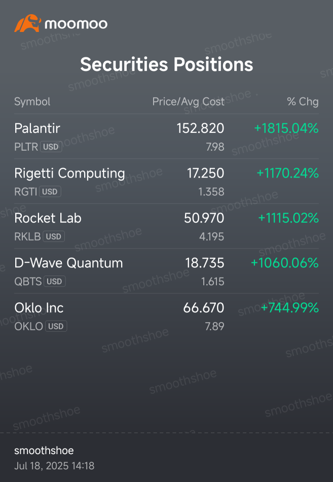Click the moomoo bull logo icon
Viewport: 333px width, 482px height.
click(x=28, y=23)
